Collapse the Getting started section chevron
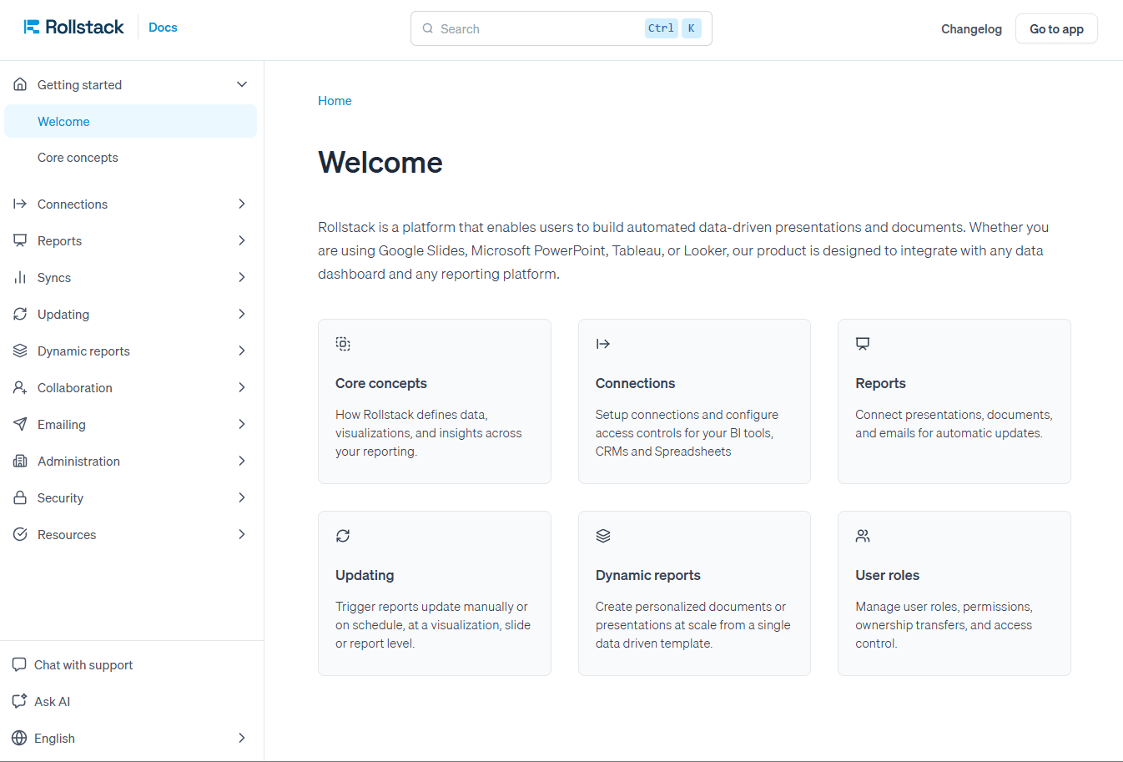Viewport: 1123px width, 762px height. pos(242,84)
